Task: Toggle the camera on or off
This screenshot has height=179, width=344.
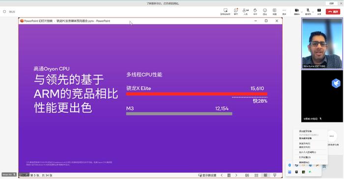Action: pos(297,11)
